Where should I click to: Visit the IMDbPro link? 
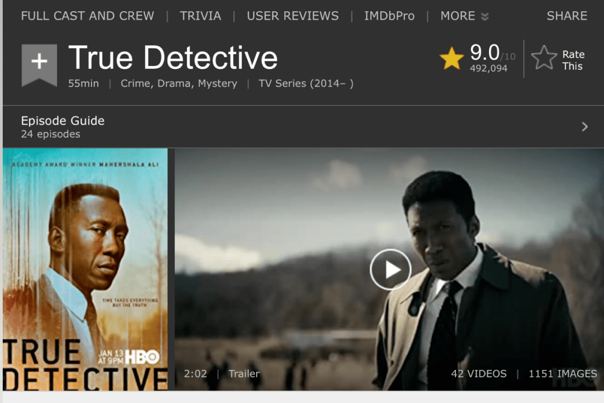coord(389,16)
